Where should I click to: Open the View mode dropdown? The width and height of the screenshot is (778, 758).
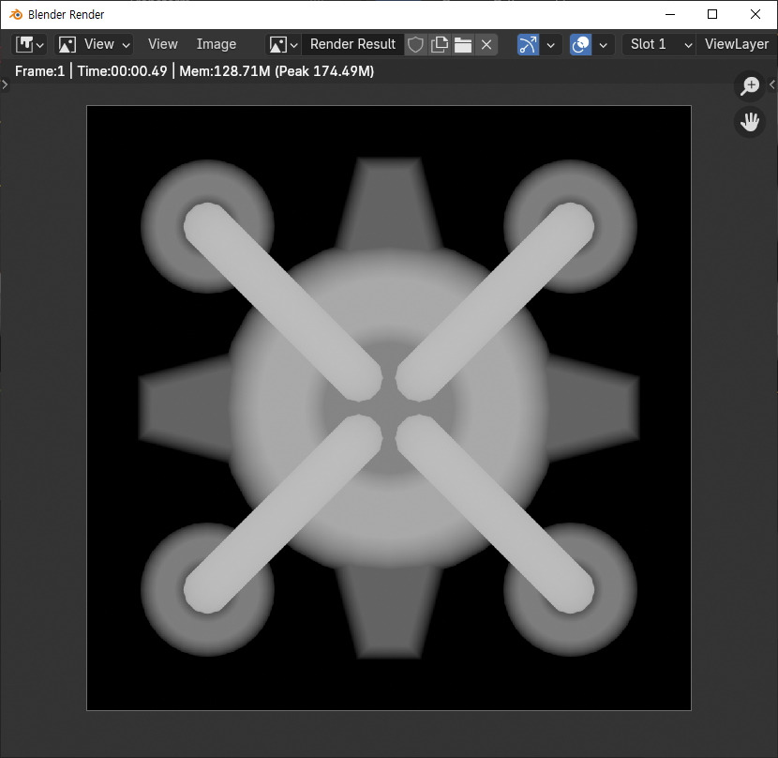94,45
